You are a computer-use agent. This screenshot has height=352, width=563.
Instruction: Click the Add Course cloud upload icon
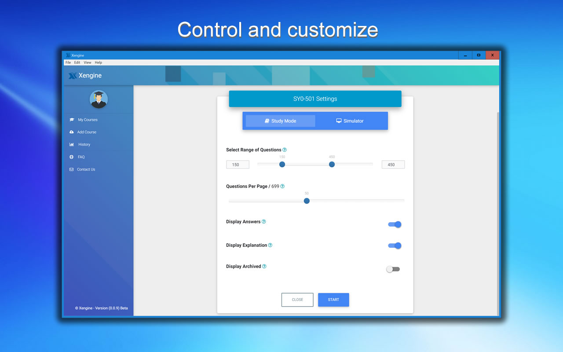coord(72,132)
